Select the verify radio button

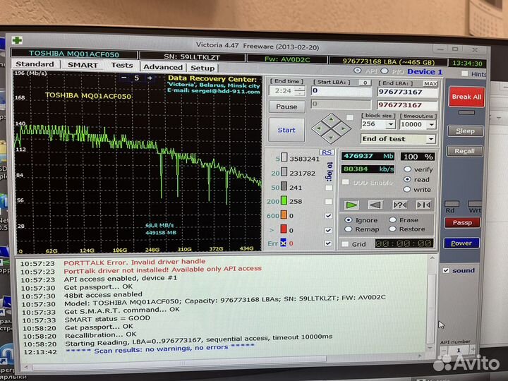pyautogui.click(x=407, y=169)
